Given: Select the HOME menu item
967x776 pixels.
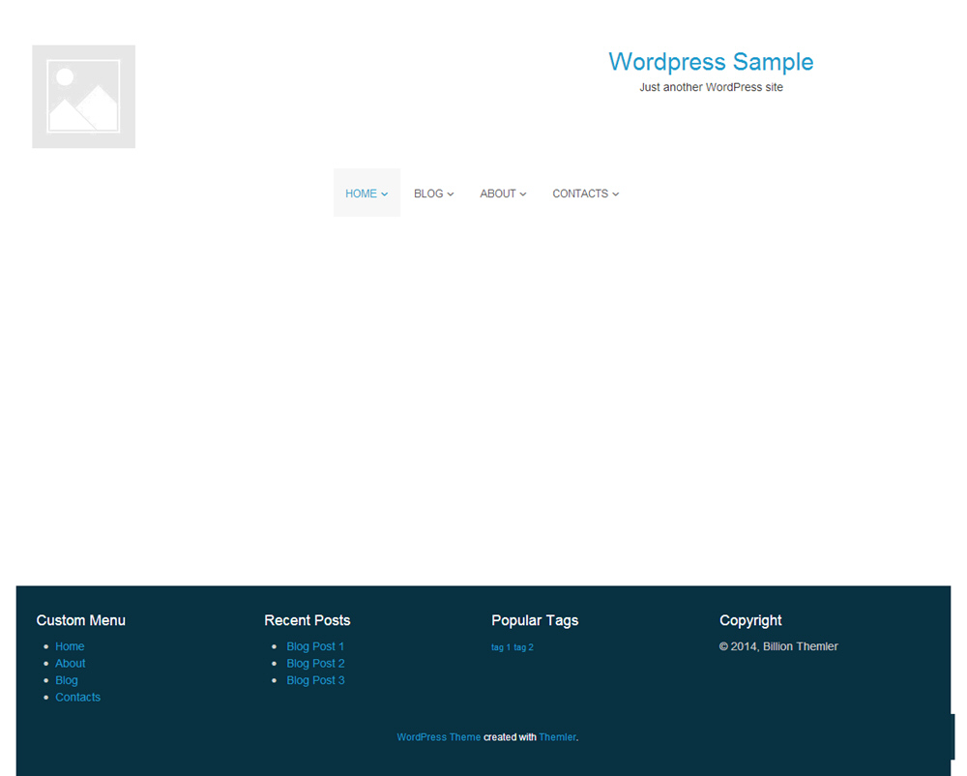Looking at the screenshot, I should pyautogui.click(x=366, y=194).
